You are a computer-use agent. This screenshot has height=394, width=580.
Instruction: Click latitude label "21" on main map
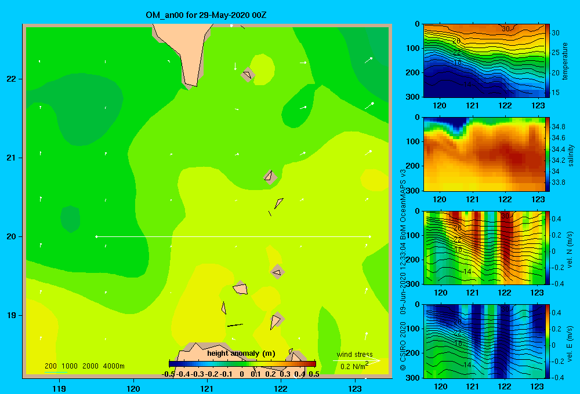tap(11, 158)
